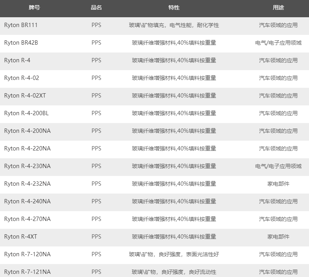Viewport: 309px width, 277px height.
Task: Select the Ryton R-4-240NA entry
Action: (x=27, y=201)
